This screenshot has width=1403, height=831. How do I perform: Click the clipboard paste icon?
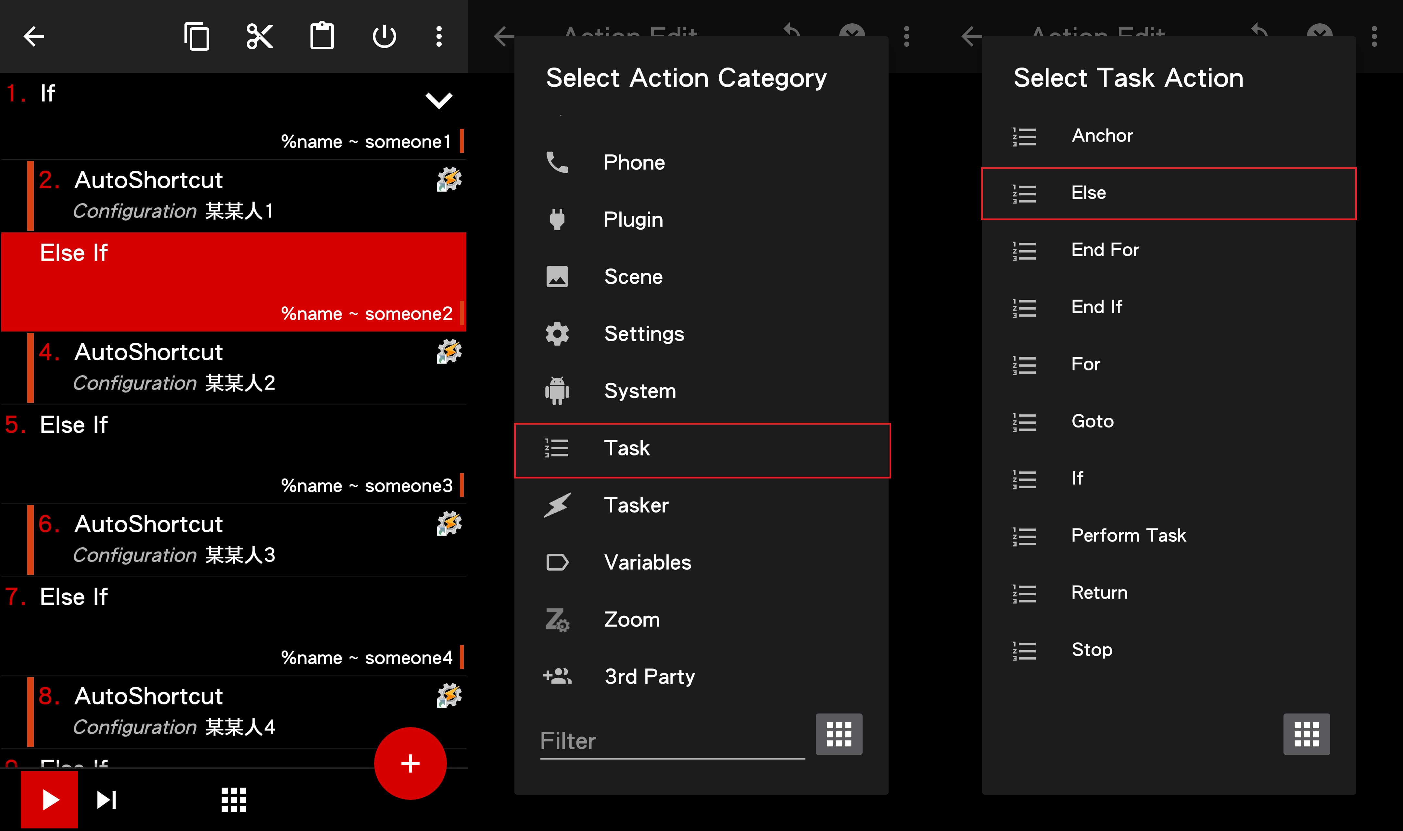tap(322, 37)
